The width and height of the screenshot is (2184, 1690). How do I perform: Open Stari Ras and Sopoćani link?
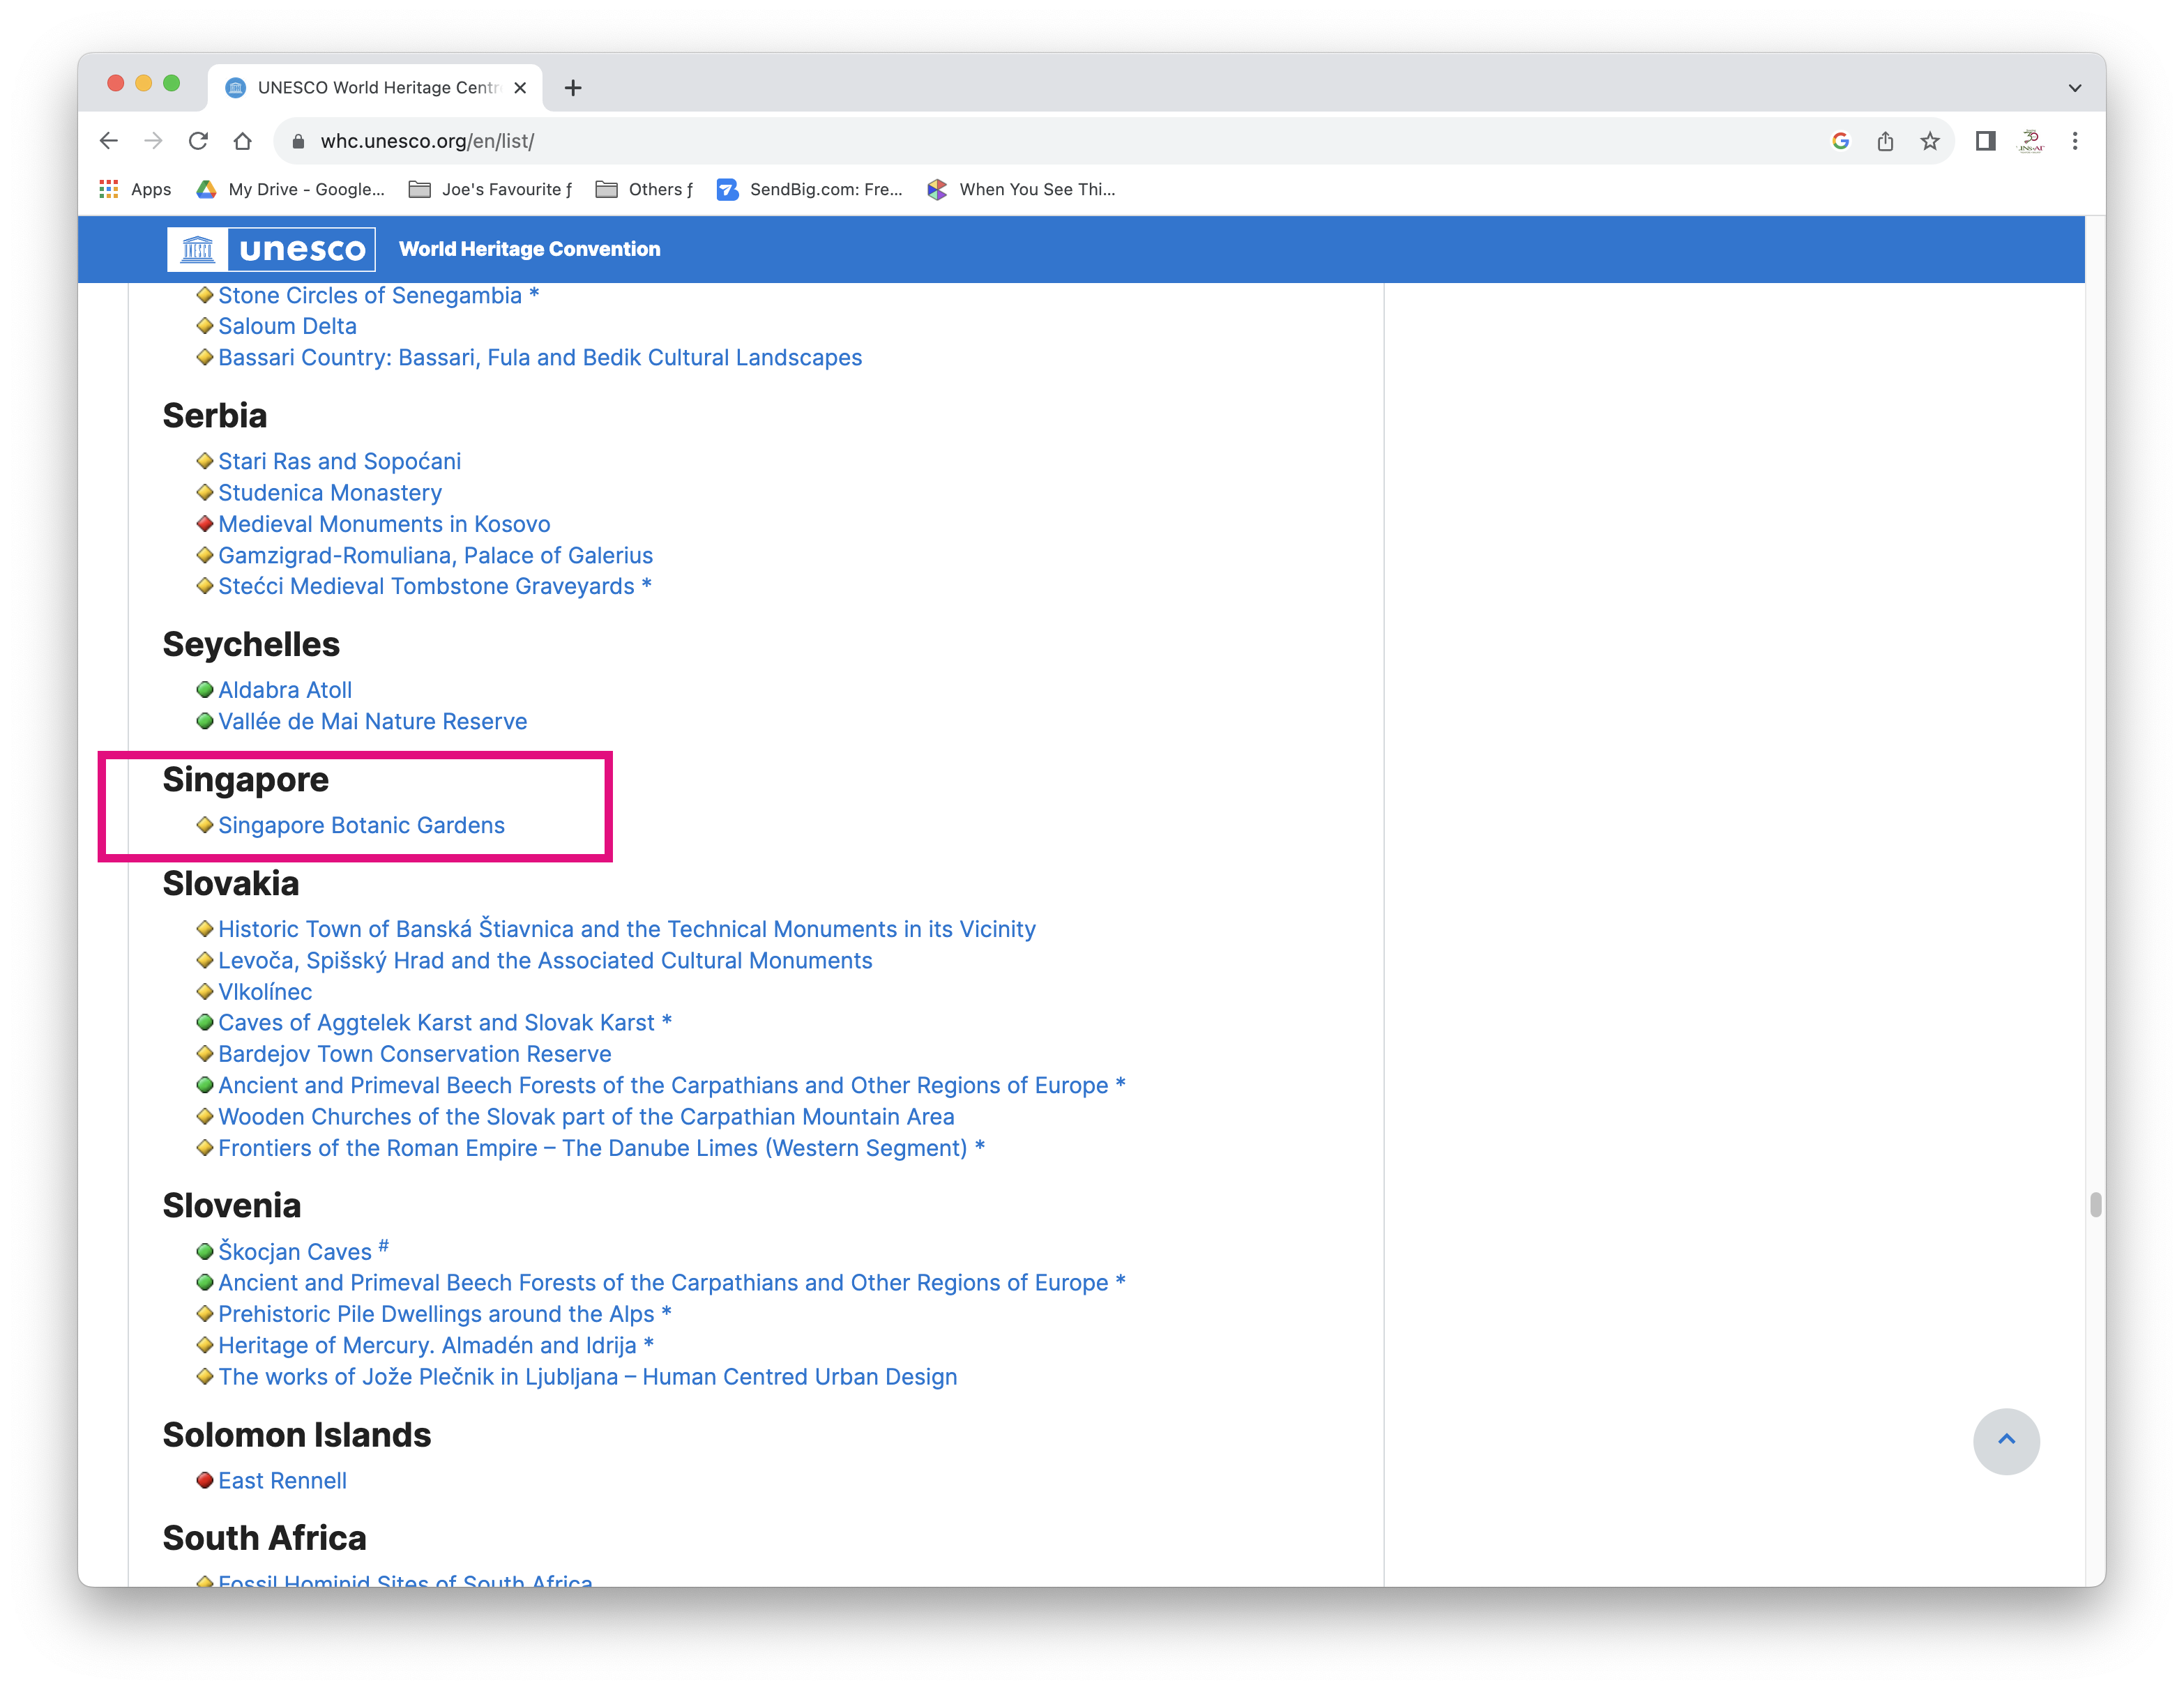(x=339, y=461)
